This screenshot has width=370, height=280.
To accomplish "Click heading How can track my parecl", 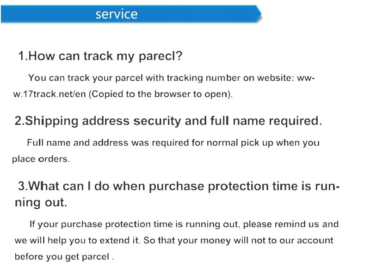I will click(x=100, y=56).
